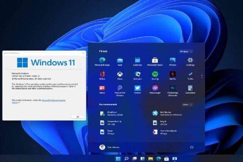Screen dimensions: 243x162
Task: Open the To Do app
Action: (190, 76)
